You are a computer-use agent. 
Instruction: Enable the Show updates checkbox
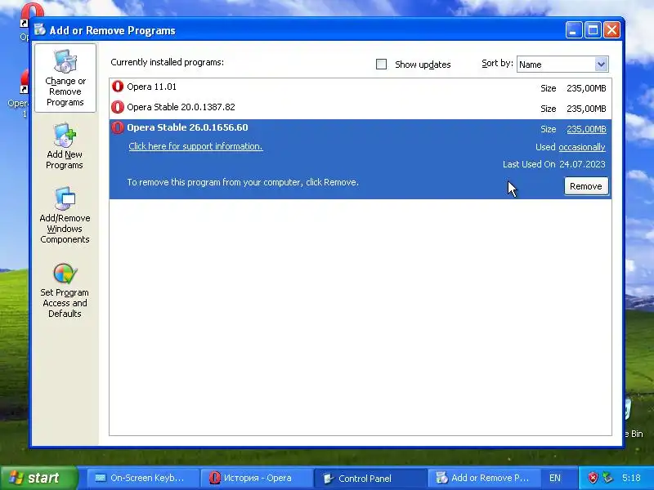click(381, 65)
